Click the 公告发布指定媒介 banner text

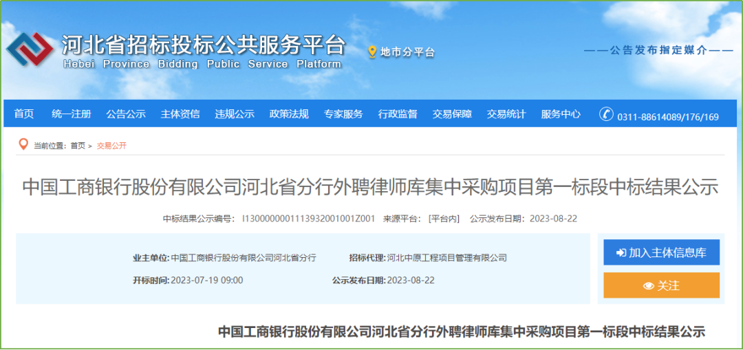[658, 50]
